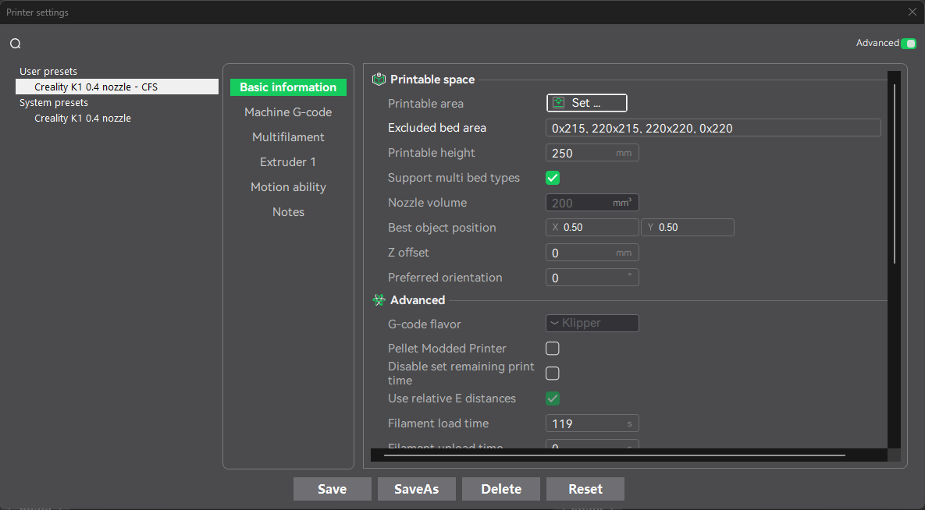Select Creality K1 0.4 nozzle - CFS preset
This screenshot has width=925, height=510.
pyautogui.click(x=96, y=87)
